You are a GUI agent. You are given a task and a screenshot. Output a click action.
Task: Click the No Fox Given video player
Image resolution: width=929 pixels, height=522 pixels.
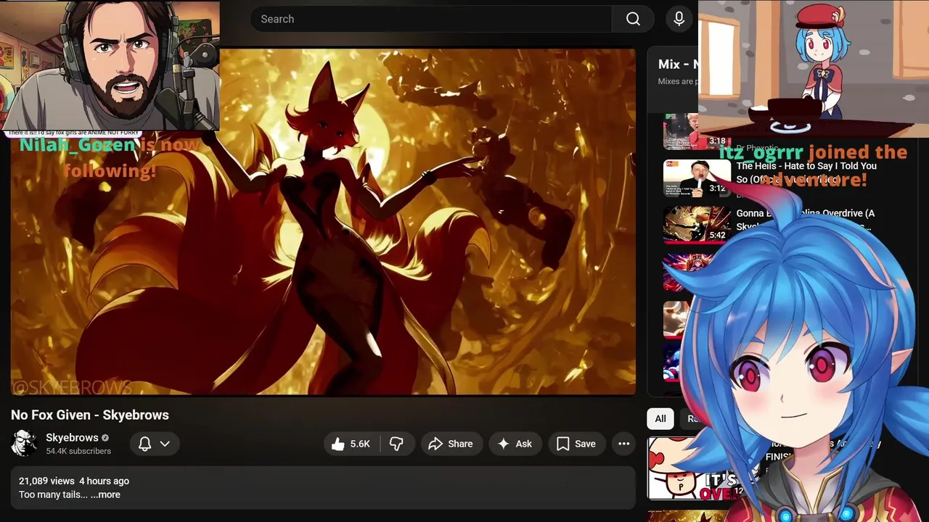pyautogui.click(x=323, y=222)
